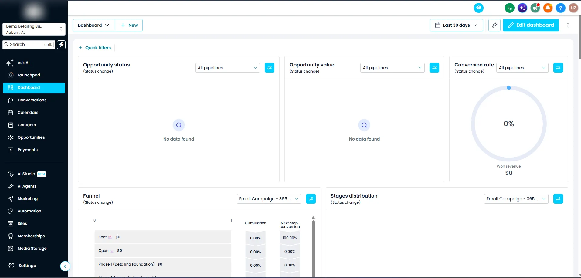Screen dimensions: 581x278
Task: Click Marketing paper-plane icon
Action: click(x=11, y=199)
